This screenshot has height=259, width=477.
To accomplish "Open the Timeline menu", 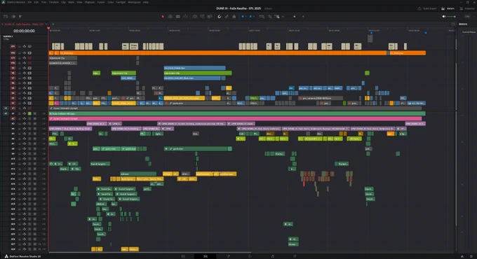I will pyautogui.click(x=54, y=2).
